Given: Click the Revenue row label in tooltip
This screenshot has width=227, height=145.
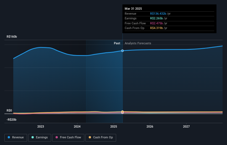Looking at the screenshot, I should 131,14.
